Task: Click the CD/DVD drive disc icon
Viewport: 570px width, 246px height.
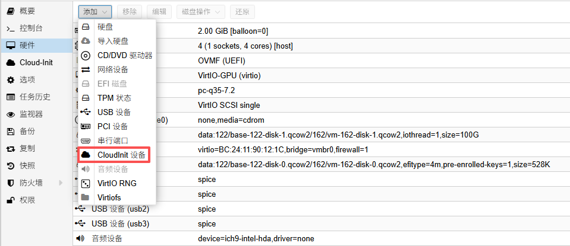Action: pos(86,56)
